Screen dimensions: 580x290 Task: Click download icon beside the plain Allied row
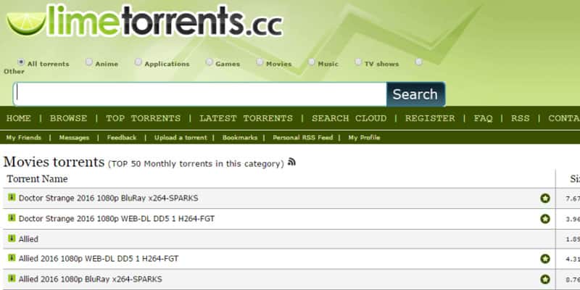[12, 238]
